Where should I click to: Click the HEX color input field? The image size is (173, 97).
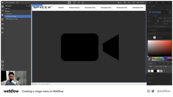151,64
